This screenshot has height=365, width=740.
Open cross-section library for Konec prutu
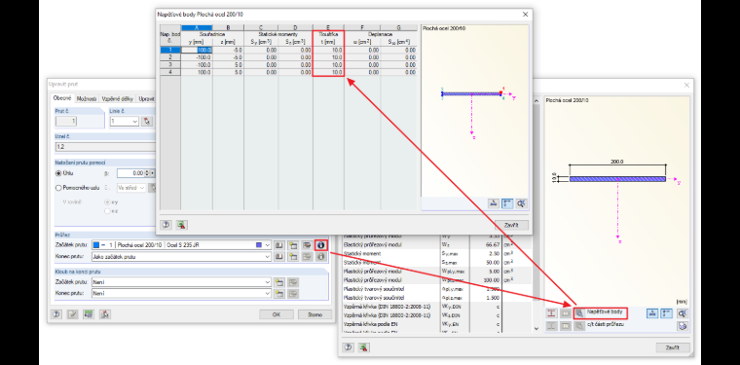(x=279, y=257)
